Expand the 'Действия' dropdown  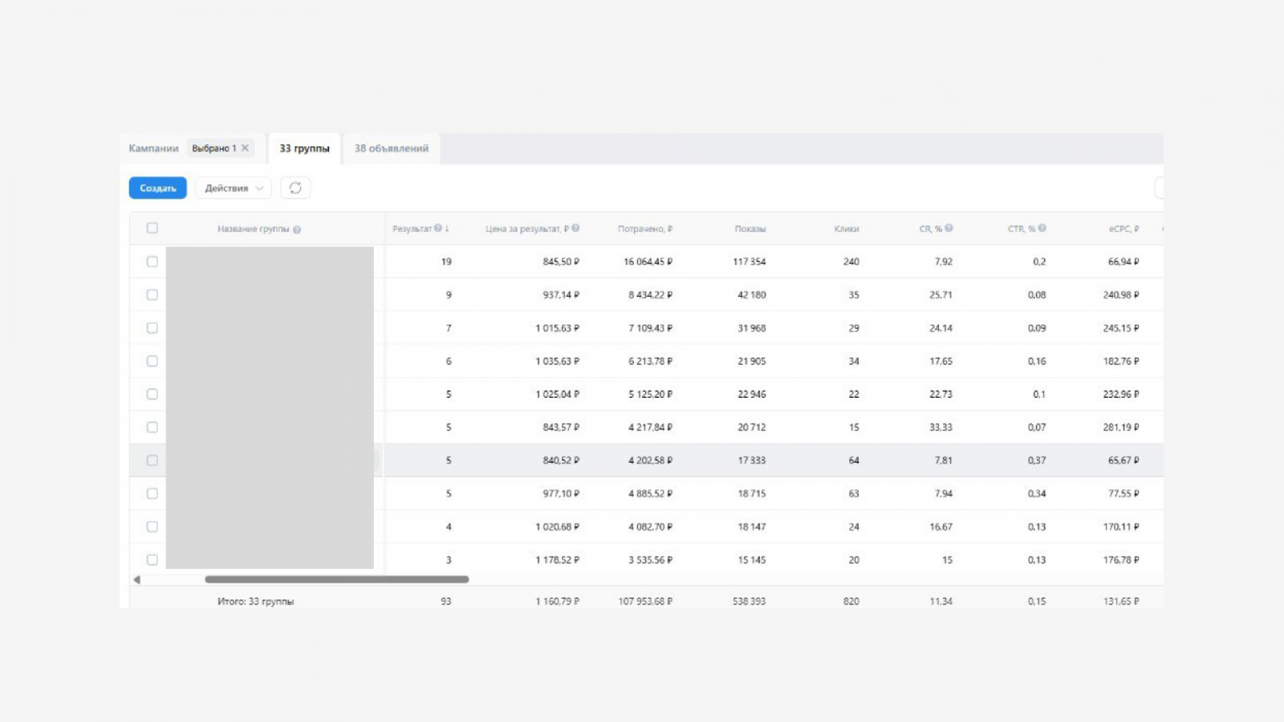click(234, 188)
